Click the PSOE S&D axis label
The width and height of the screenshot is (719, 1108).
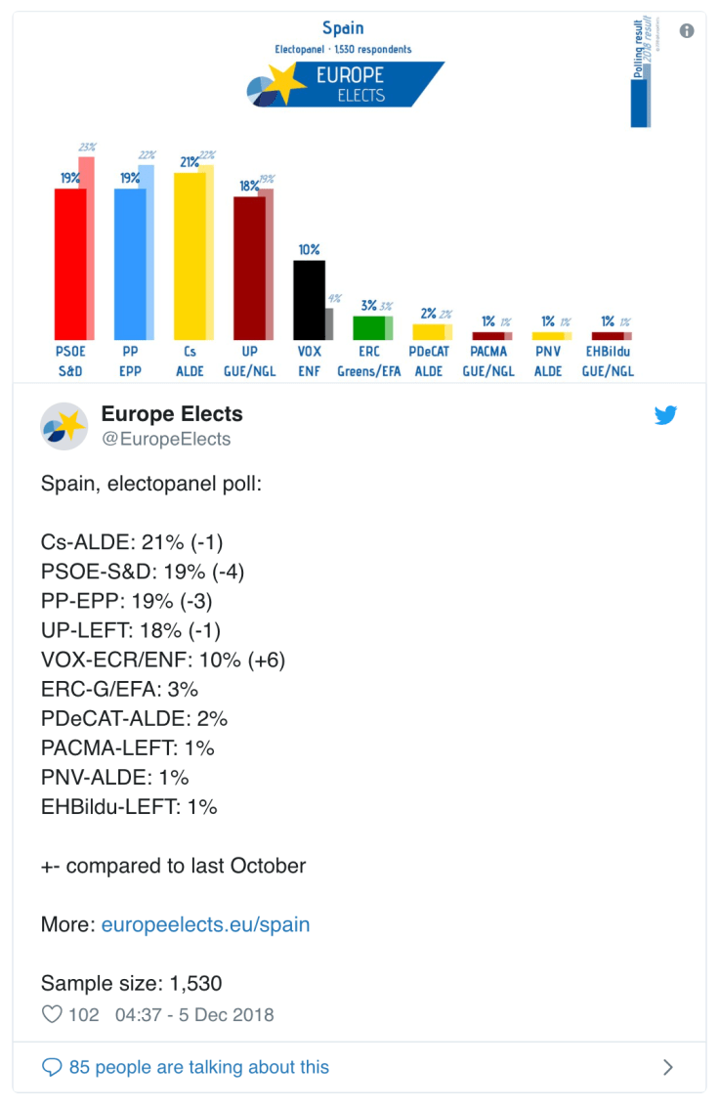[x=69, y=362]
